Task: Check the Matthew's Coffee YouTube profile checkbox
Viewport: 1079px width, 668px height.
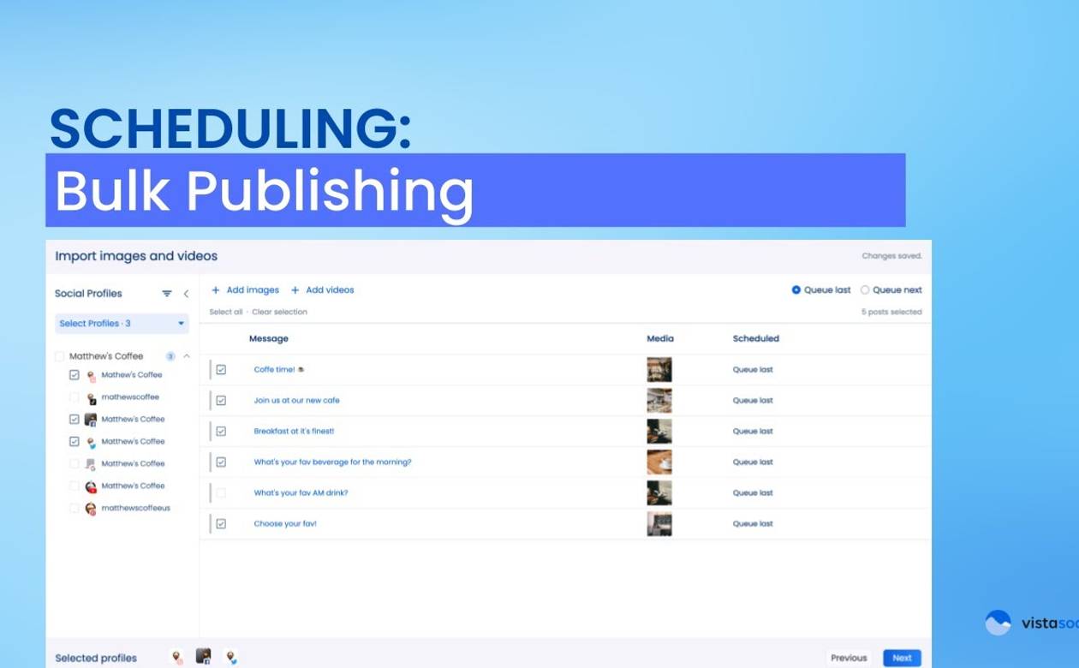Action: coord(75,486)
